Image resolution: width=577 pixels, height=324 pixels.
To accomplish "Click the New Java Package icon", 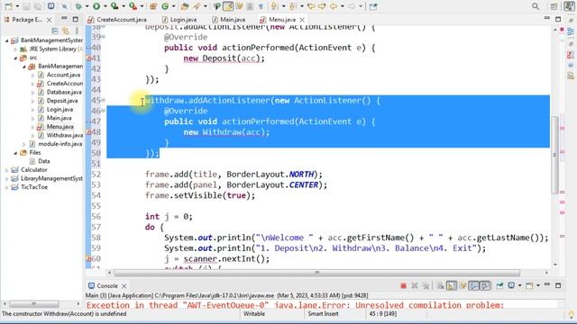I will (153, 6).
